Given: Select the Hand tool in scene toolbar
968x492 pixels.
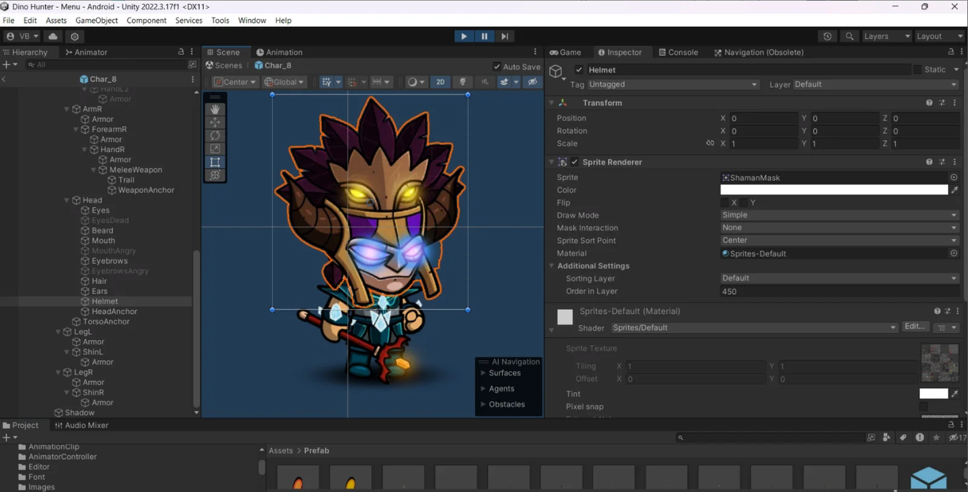Looking at the screenshot, I should click(215, 109).
